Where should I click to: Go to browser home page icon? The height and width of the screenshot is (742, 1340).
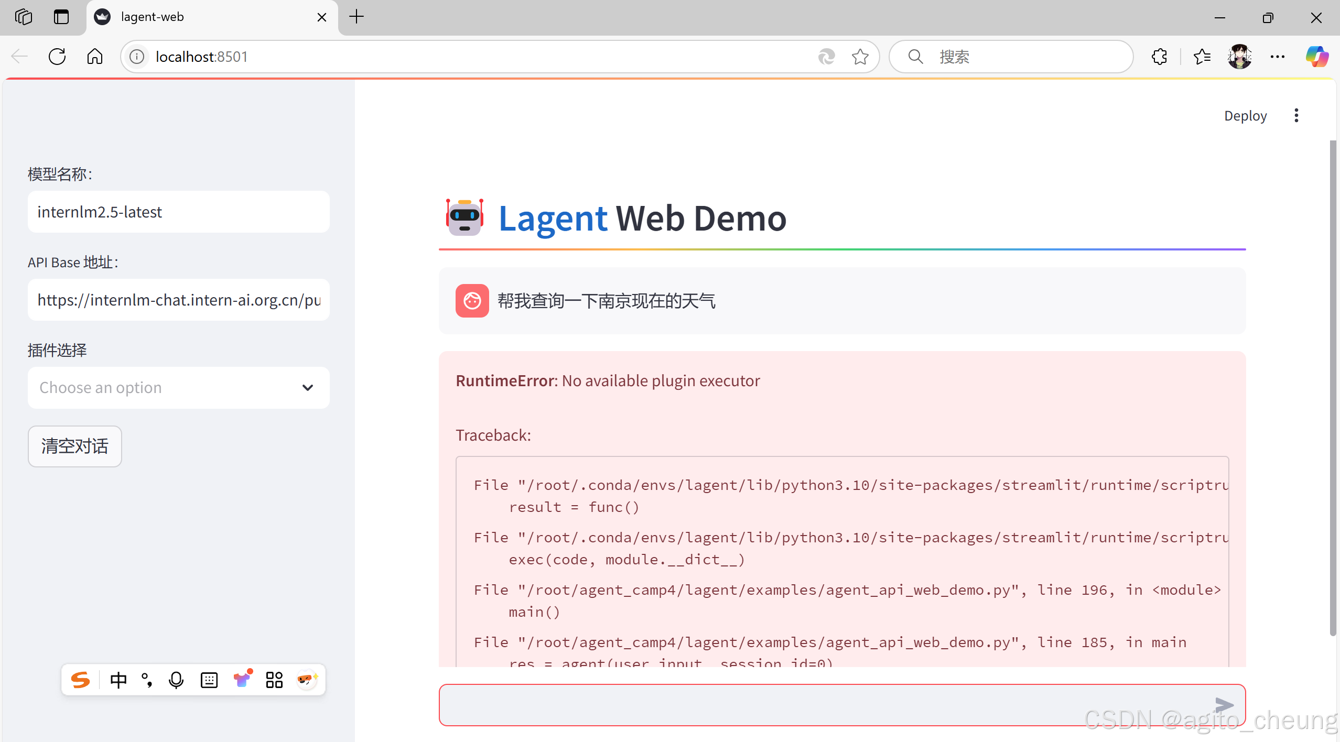click(x=95, y=57)
